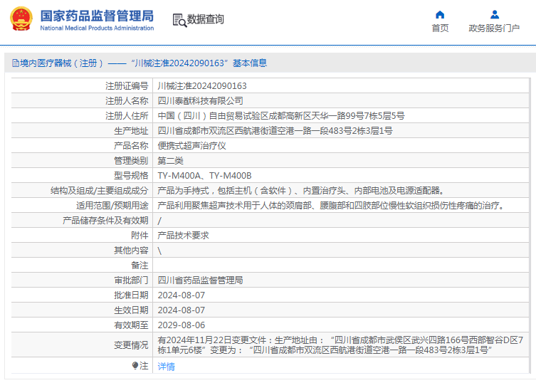
Task: Click the 四川省药品监督管理局 approval department
Action: pos(200,280)
